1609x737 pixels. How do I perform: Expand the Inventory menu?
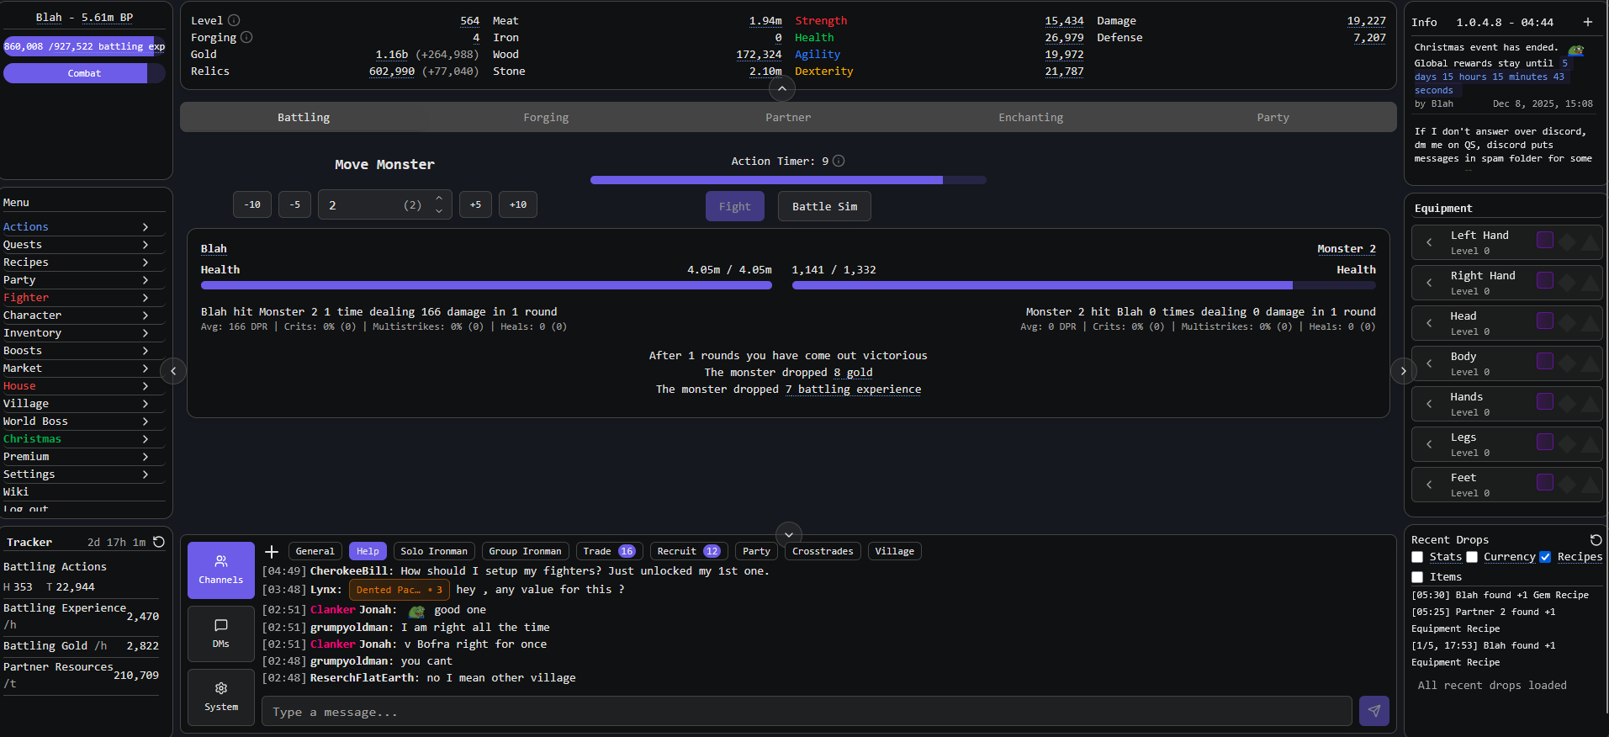coord(84,333)
